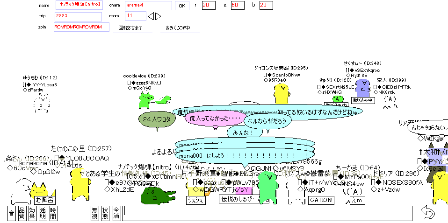
Task: Click the curved return arrow icon
Action: tap(427, 213)
